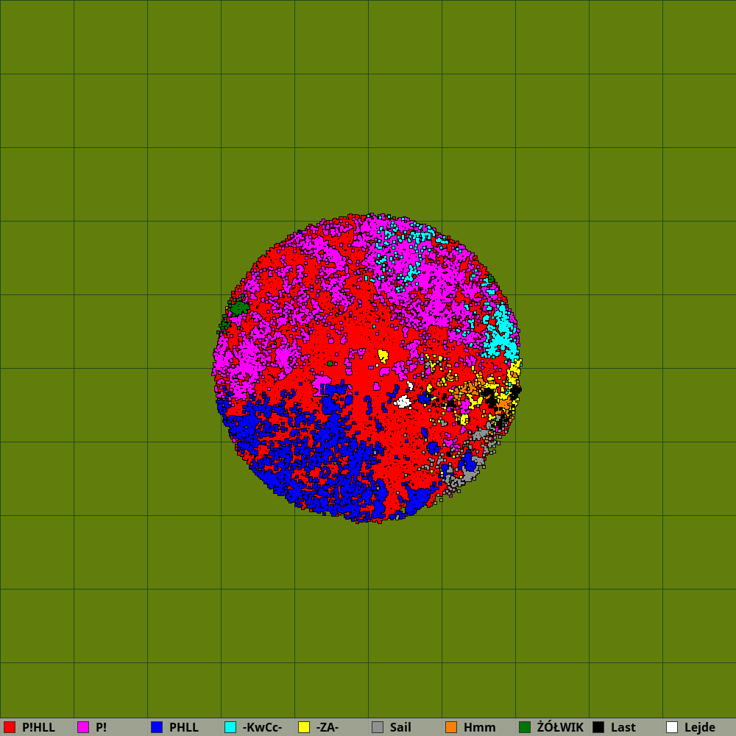This screenshot has width=736, height=736.
Task: Select the Hmm legend label
Action: tap(480, 727)
